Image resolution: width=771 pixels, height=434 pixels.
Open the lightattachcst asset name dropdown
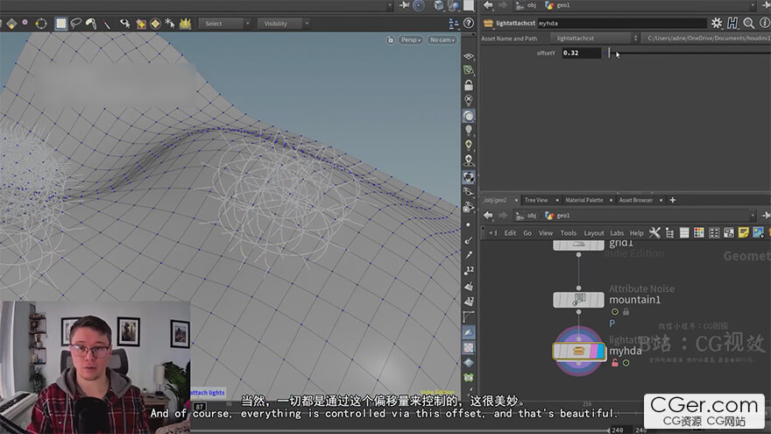[x=595, y=39]
